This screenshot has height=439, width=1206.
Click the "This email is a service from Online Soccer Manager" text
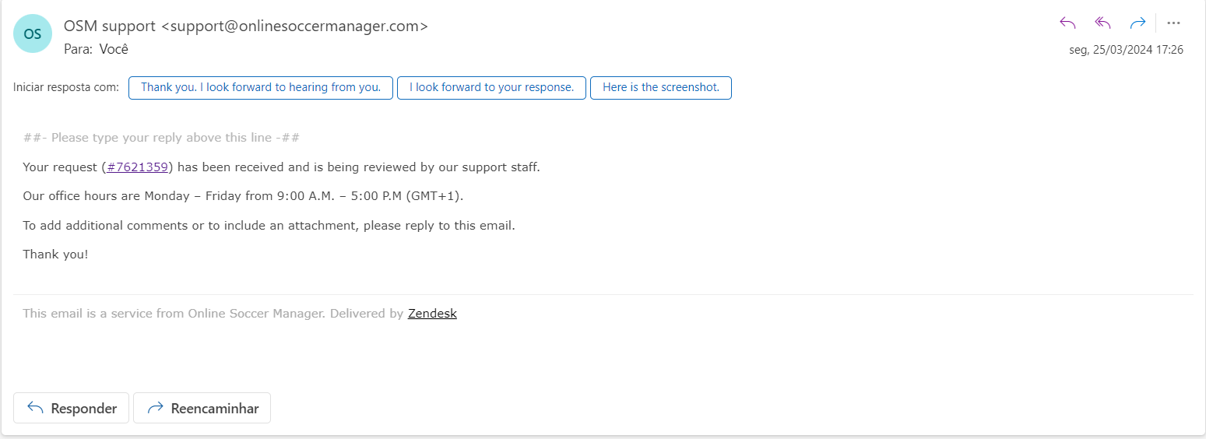(174, 314)
